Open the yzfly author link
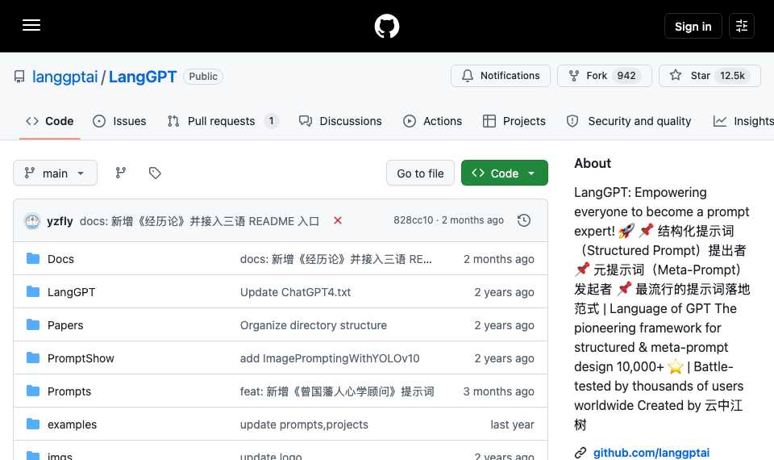Image resolution: width=774 pixels, height=460 pixels. [60, 221]
